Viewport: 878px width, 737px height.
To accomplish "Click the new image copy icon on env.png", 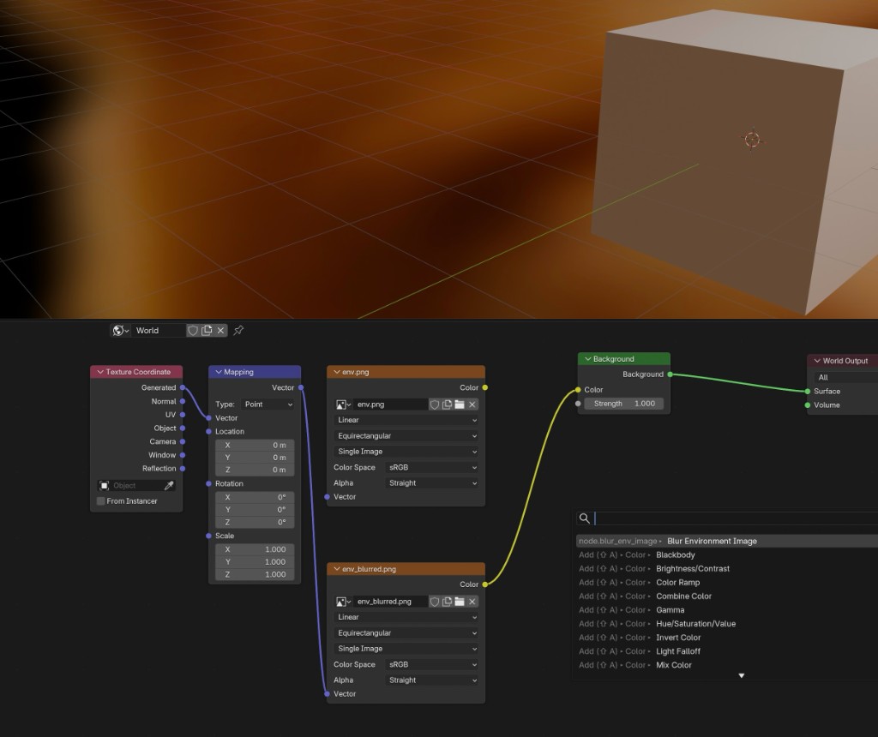I will 447,404.
